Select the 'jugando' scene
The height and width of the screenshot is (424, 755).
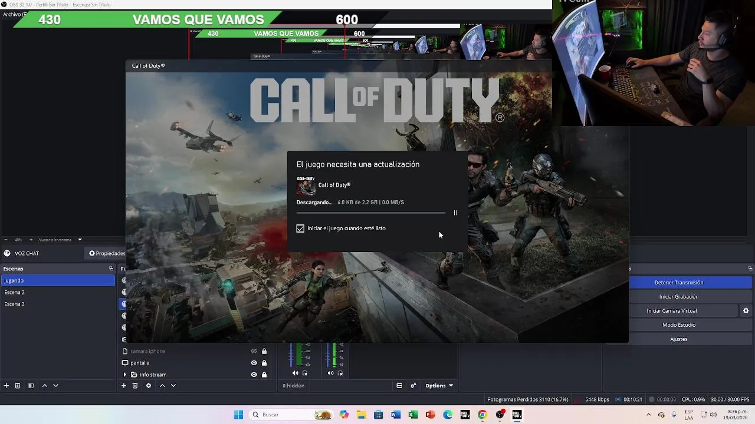(x=57, y=280)
